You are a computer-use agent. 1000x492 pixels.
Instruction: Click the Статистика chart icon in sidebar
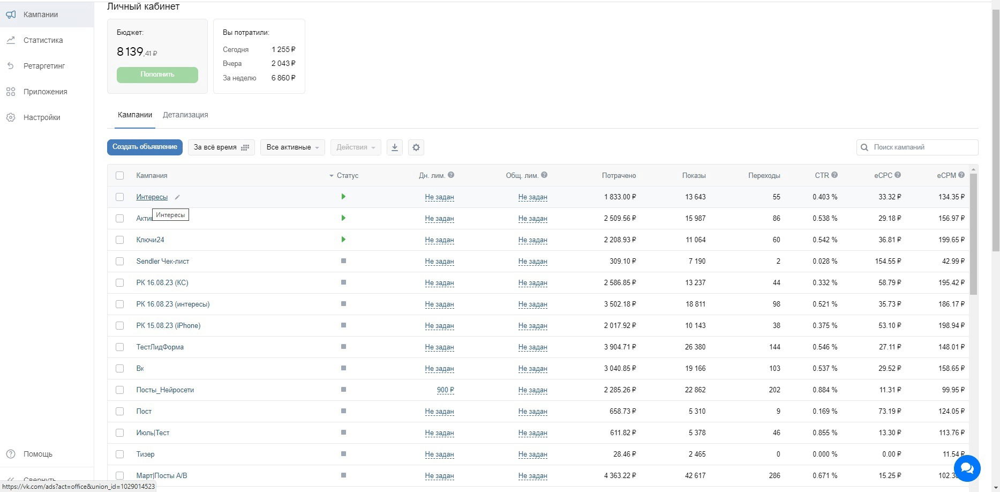(x=11, y=40)
